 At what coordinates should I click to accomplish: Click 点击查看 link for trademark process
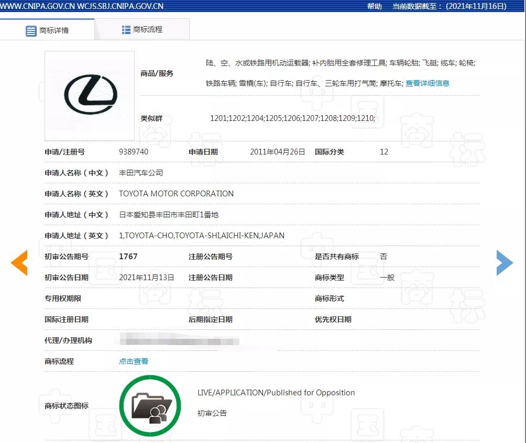[x=134, y=361]
